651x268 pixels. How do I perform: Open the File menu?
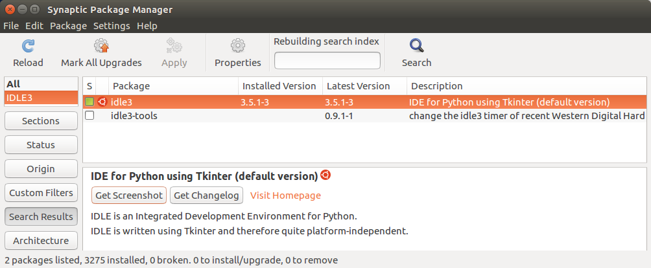[x=11, y=26]
